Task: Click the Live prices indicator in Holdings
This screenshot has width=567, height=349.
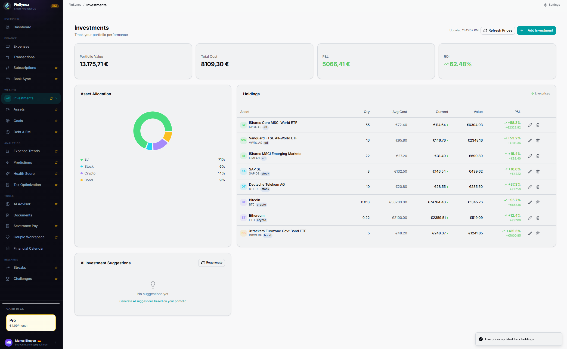Action: 540,94
